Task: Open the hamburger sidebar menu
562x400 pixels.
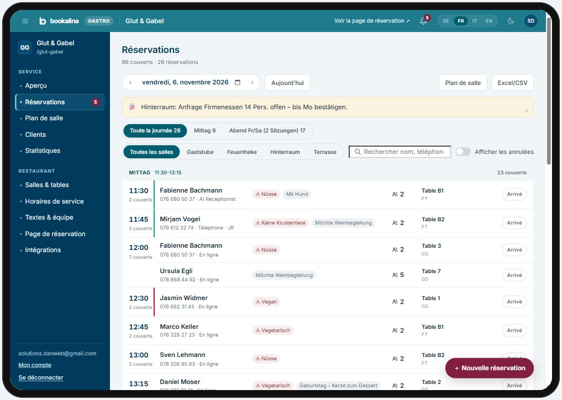Action: 25,21
